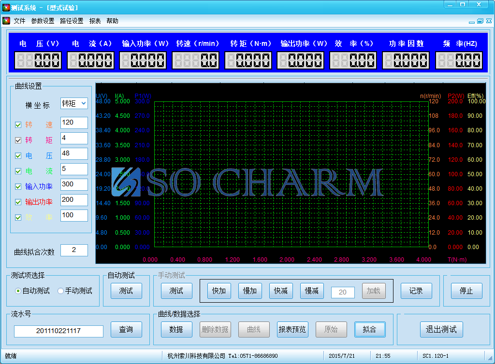Click the 停止 button
The height and width of the screenshot is (364, 495).
(x=466, y=291)
